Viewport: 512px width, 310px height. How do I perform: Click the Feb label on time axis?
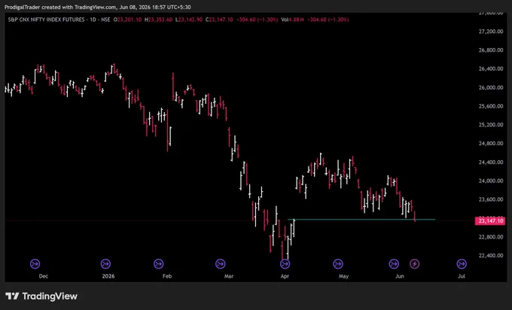coord(167,276)
